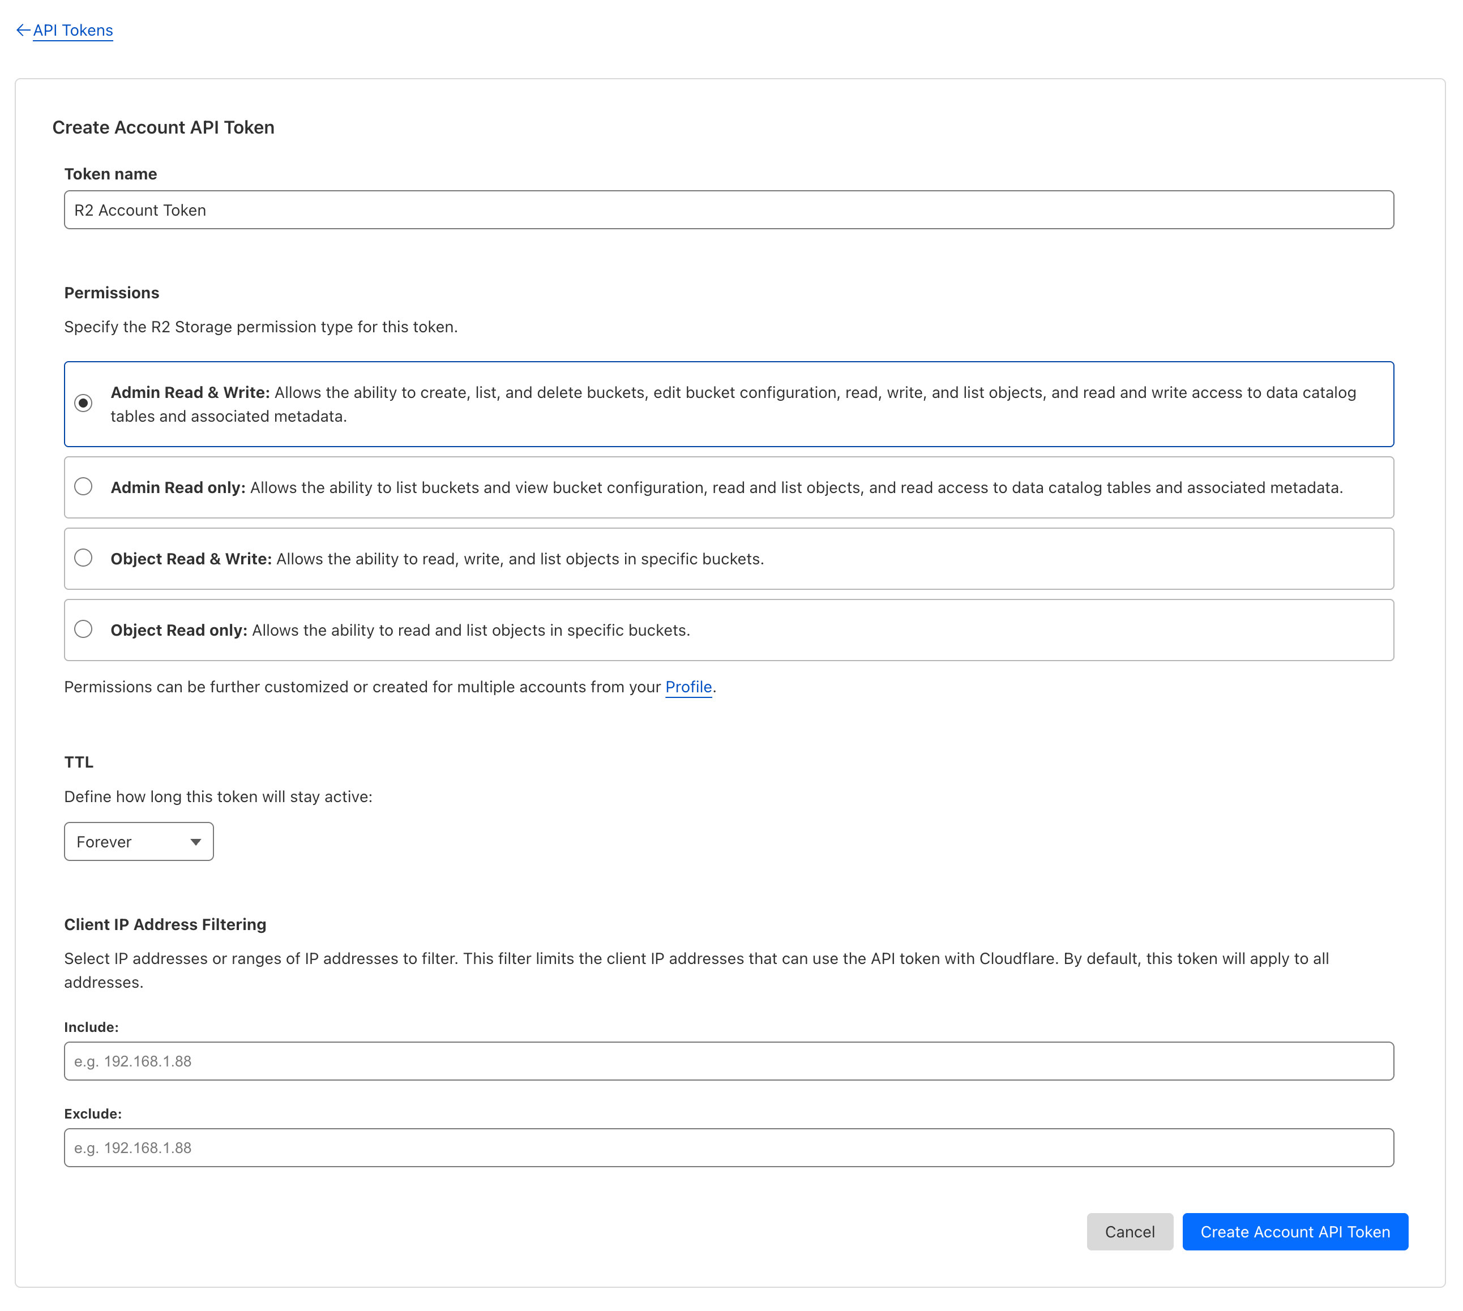Open the Profile link in Permissions note

(688, 687)
